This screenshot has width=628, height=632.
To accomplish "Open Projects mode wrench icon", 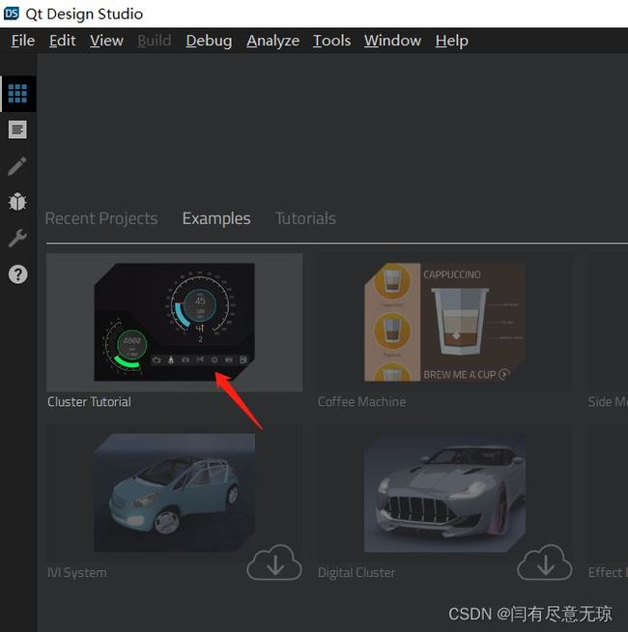I will (17, 239).
